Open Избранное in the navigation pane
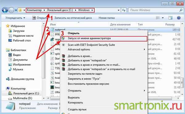The height and width of the screenshot is (114, 185). point(18,26)
